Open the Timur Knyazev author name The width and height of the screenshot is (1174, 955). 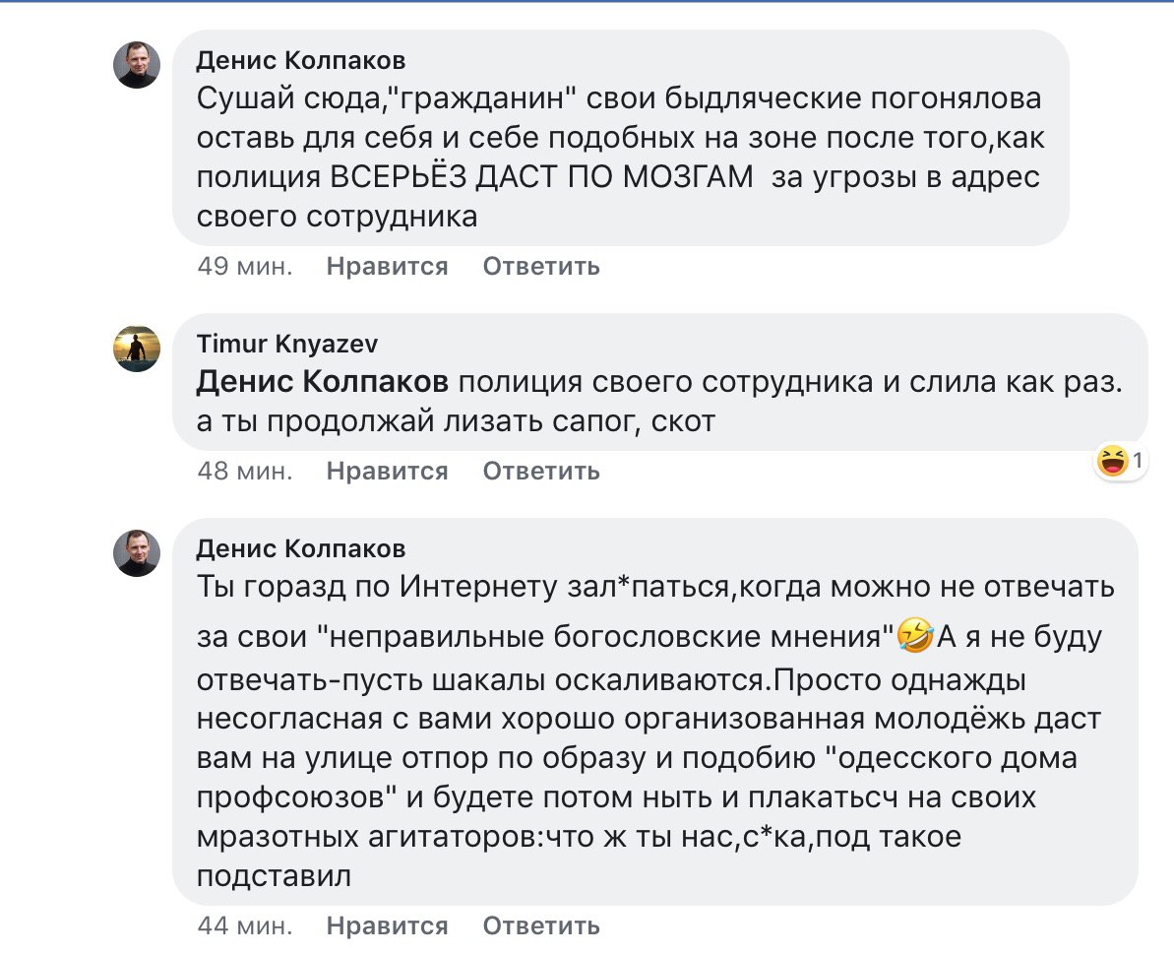287,344
